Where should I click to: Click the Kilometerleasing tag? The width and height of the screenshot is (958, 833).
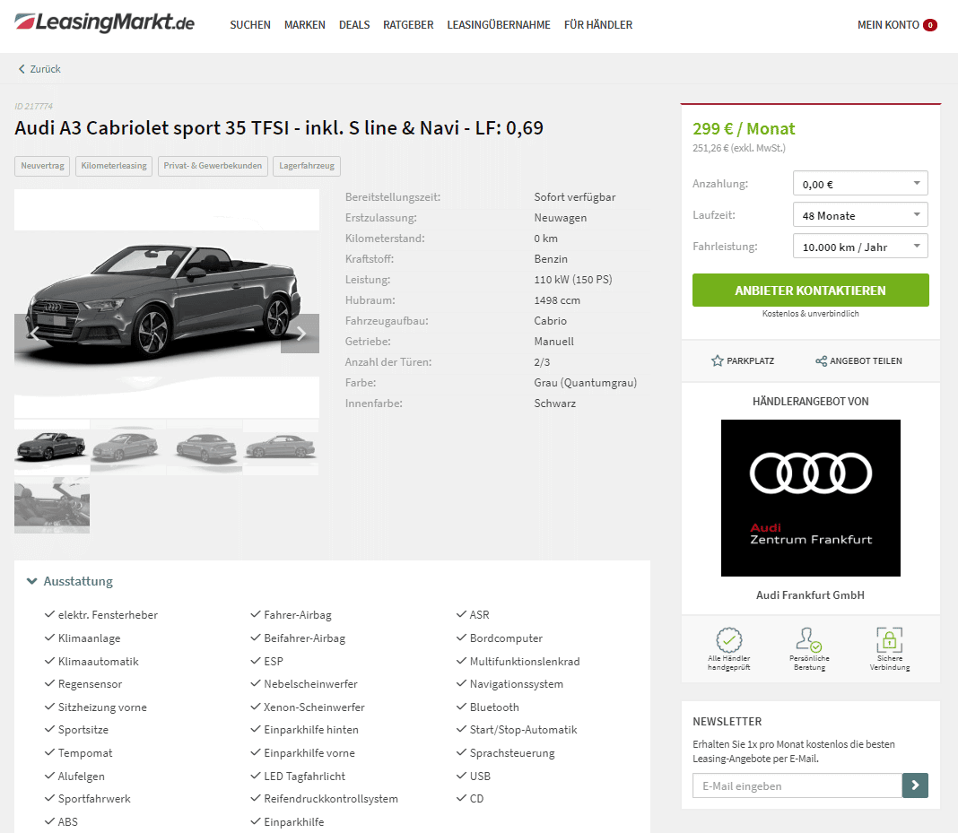coord(114,166)
